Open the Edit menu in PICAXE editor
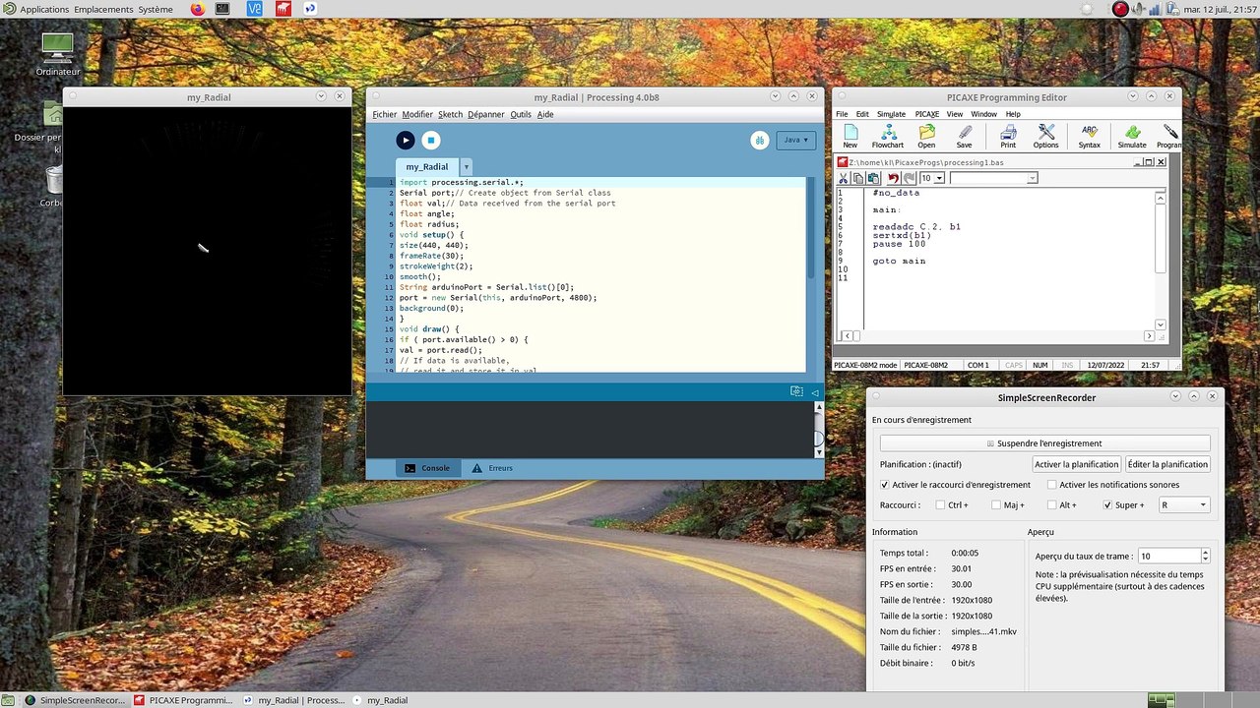Image resolution: width=1260 pixels, height=708 pixels. tap(862, 114)
